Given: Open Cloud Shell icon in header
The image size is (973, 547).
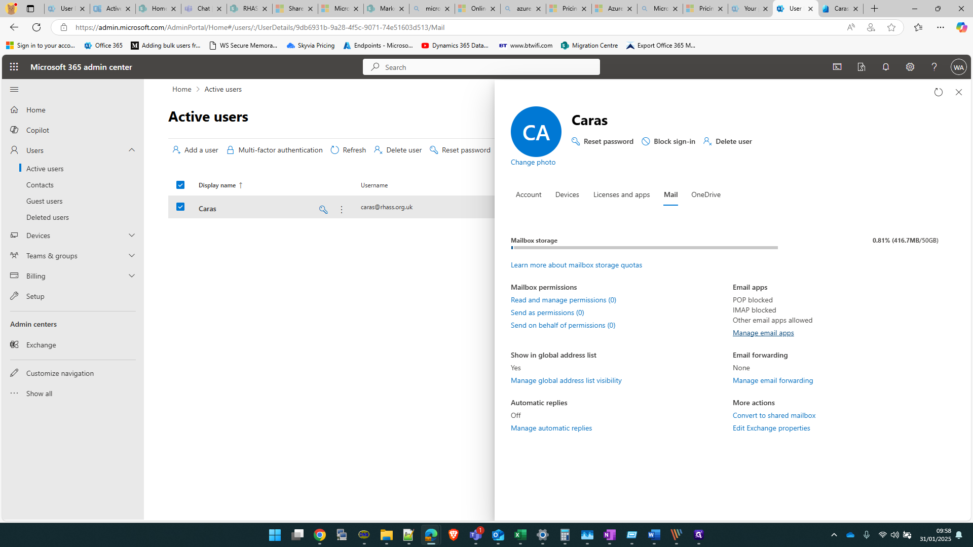Looking at the screenshot, I should pos(837,67).
